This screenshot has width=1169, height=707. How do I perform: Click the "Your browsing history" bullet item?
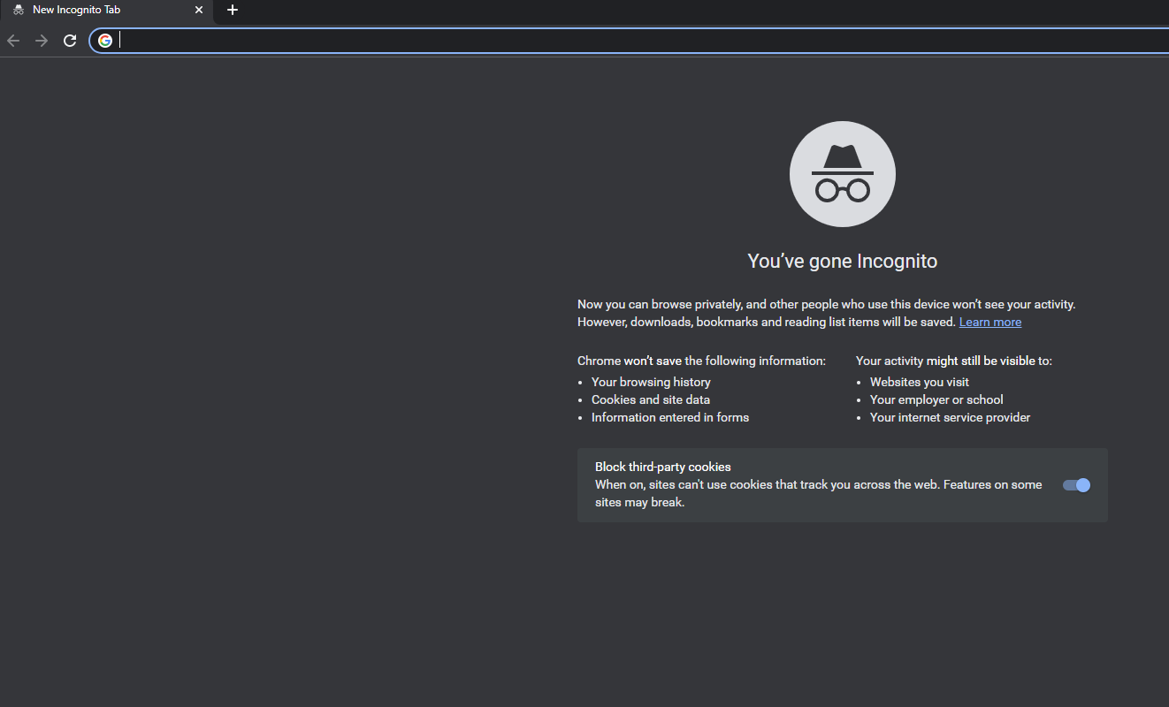[x=650, y=381]
